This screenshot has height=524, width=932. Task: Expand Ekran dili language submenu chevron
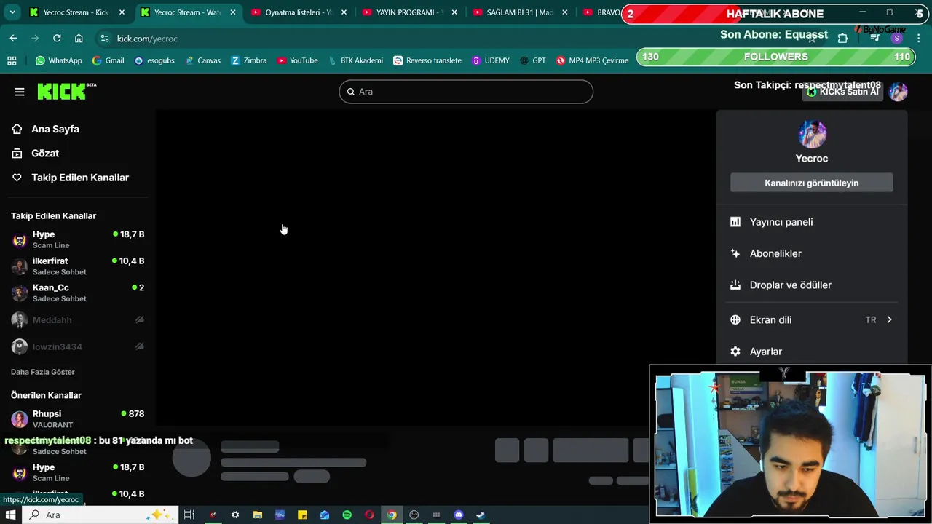point(889,320)
